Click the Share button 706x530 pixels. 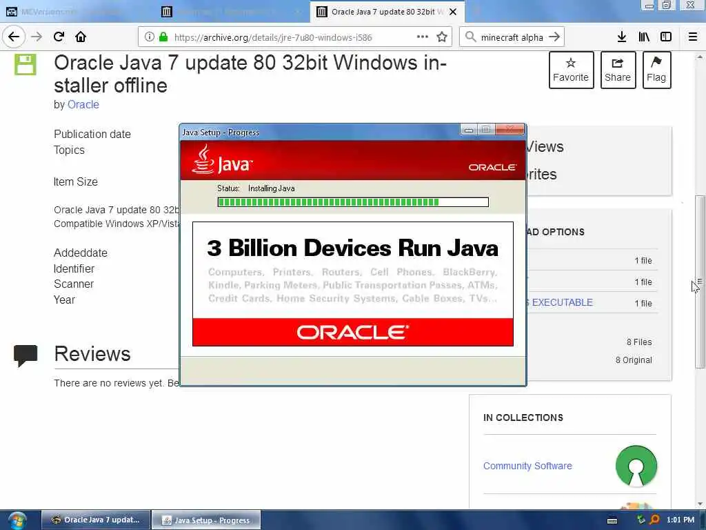click(x=618, y=70)
